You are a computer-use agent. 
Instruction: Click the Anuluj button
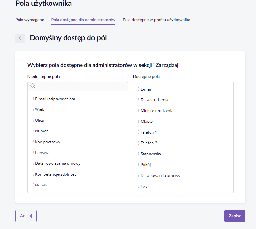[x=26, y=216]
